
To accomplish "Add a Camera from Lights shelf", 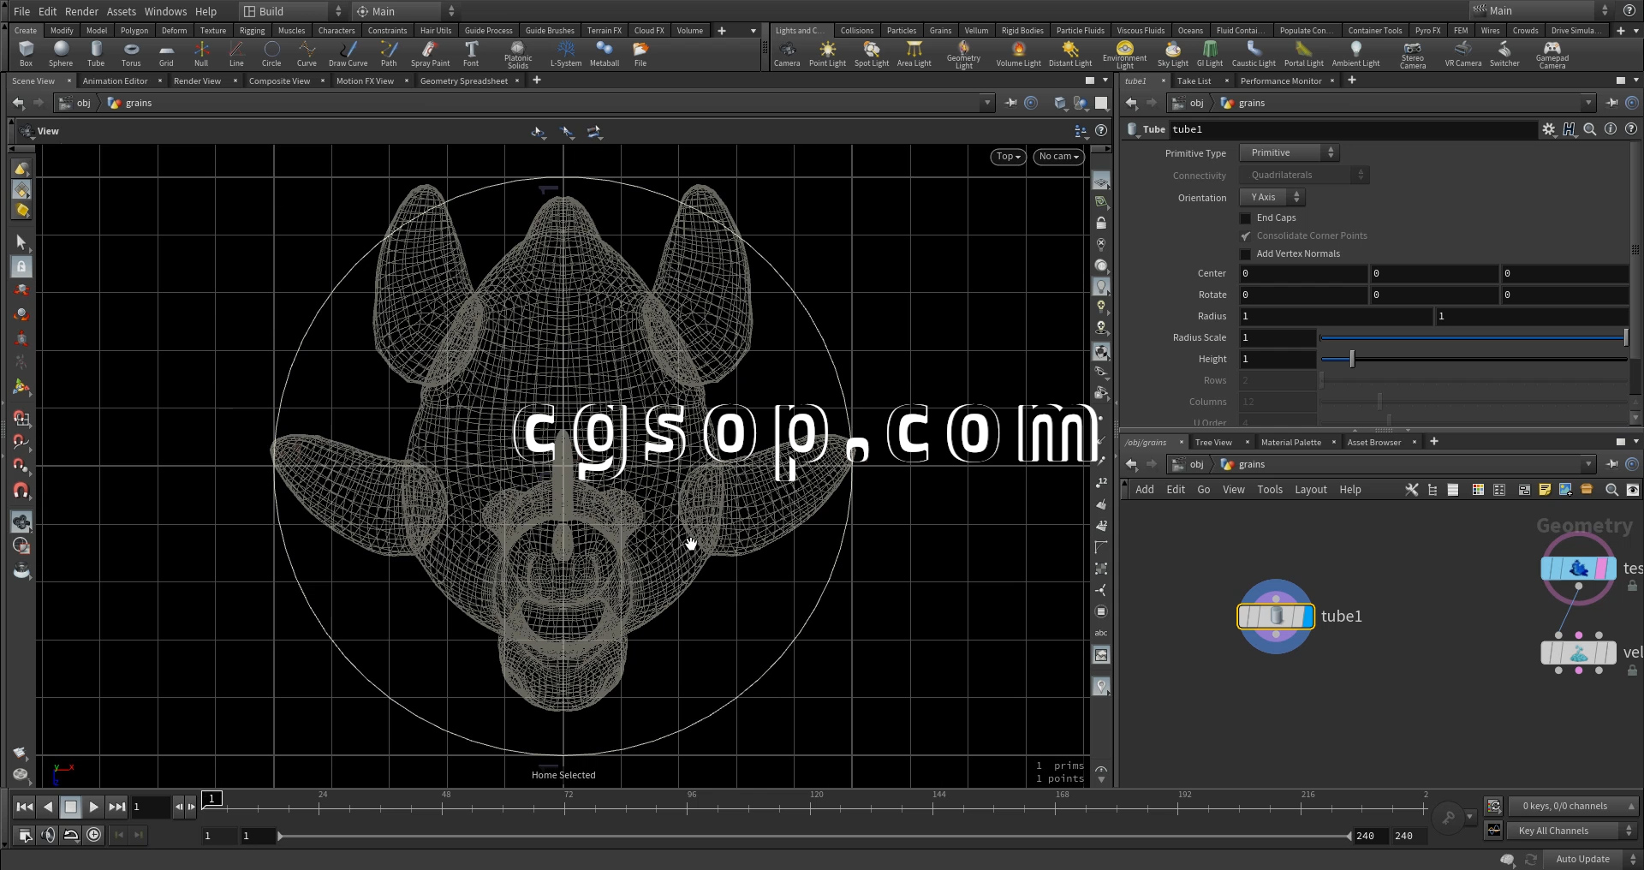I will pyautogui.click(x=787, y=54).
